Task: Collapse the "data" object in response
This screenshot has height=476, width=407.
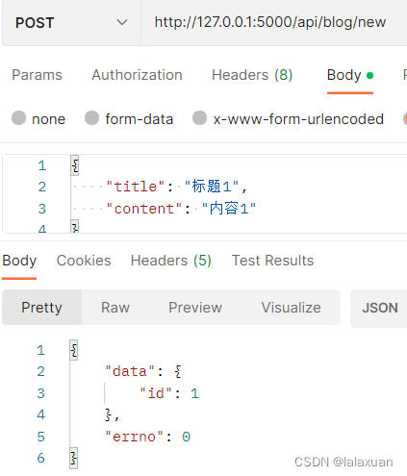Action: coord(178,371)
